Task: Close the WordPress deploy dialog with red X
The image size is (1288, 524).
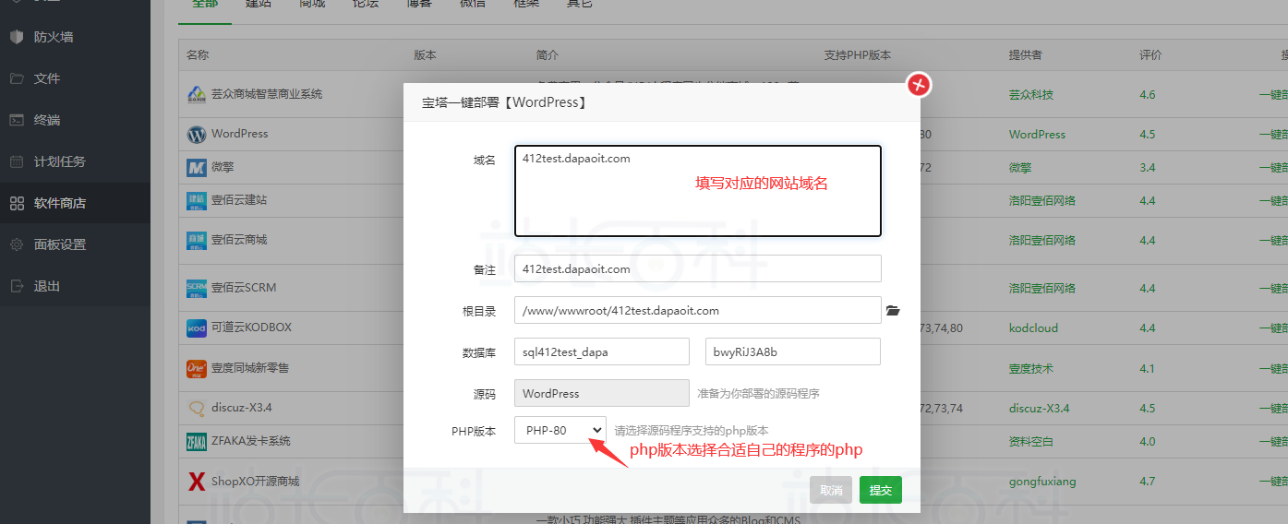Action: [919, 85]
